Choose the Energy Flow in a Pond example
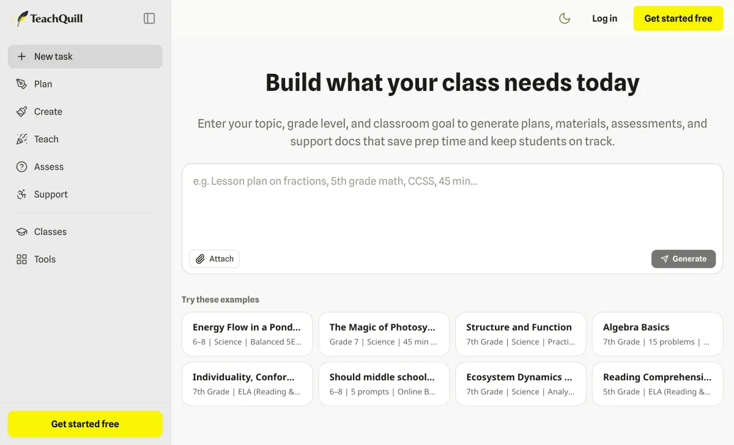The width and height of the screenshot is (734, 445). tap(247, 334)
